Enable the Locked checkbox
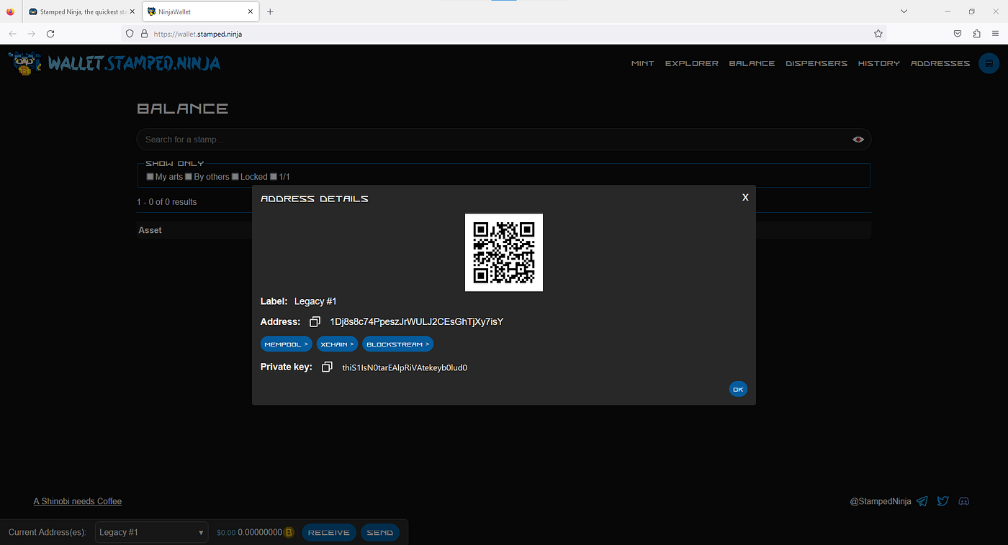The height and width of the screenshot is (545, 1008). pos(235,176)
